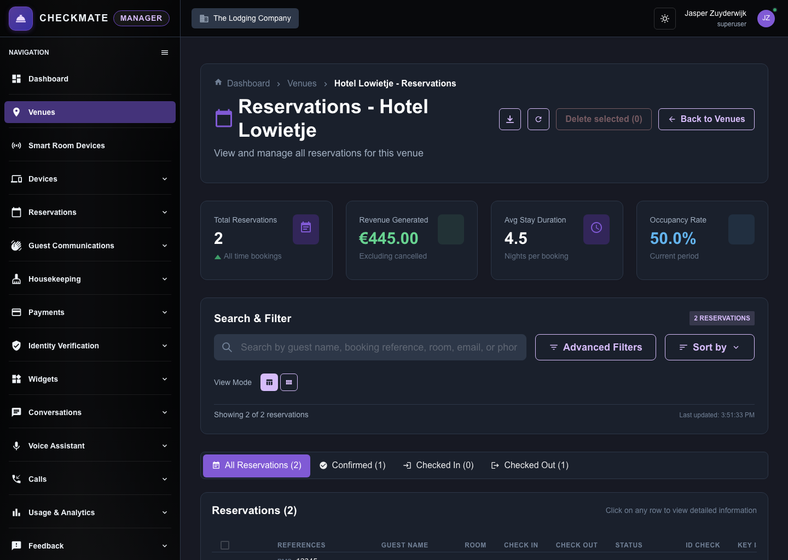Expand the Payments navigation section

point(90,312)
